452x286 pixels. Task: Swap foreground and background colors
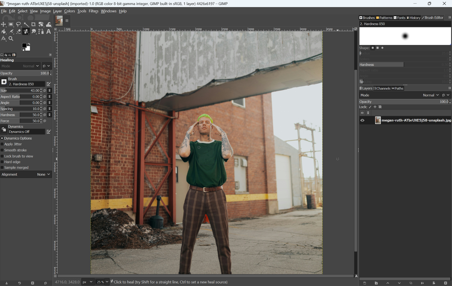pyautogui.click(x=29, y=44)
